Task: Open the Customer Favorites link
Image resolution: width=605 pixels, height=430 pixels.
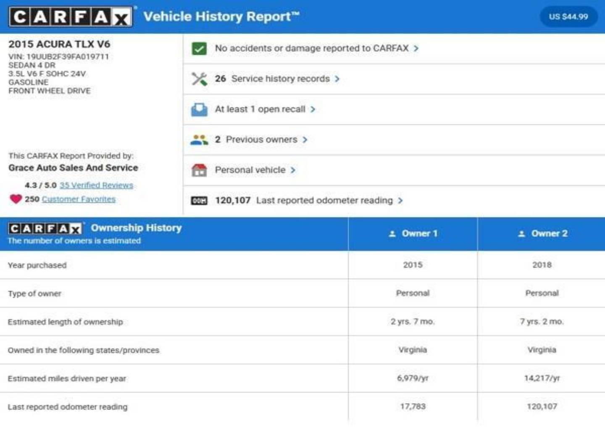Action: pyautogui.click(x=79, y=199)
